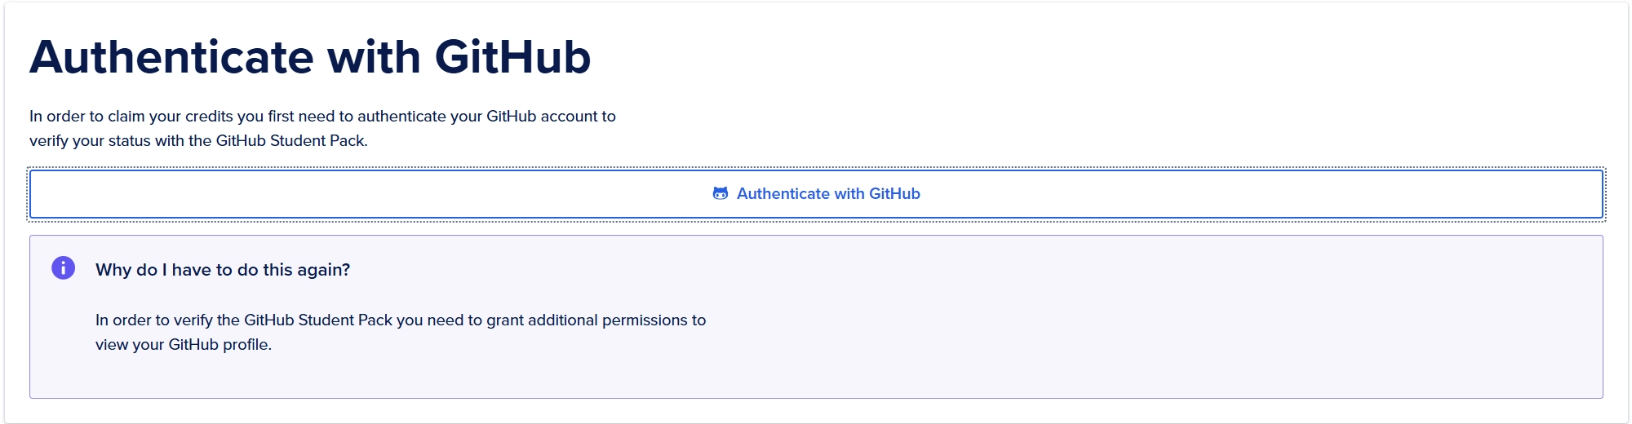Click the word "GitHub" in the main heading
Image resolution: width=1632 pixels, height=424 pixels.
point(512,57)
